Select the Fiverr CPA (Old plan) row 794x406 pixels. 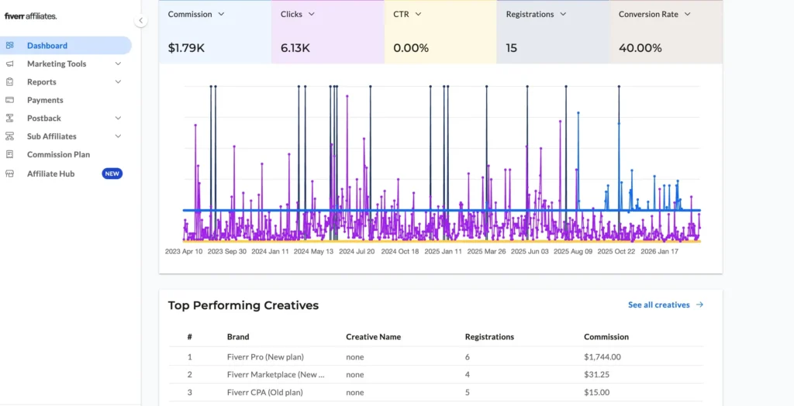(x=436, y=392)
